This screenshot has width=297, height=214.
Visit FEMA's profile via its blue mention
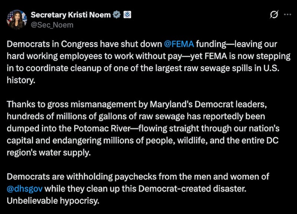[179, 44]
